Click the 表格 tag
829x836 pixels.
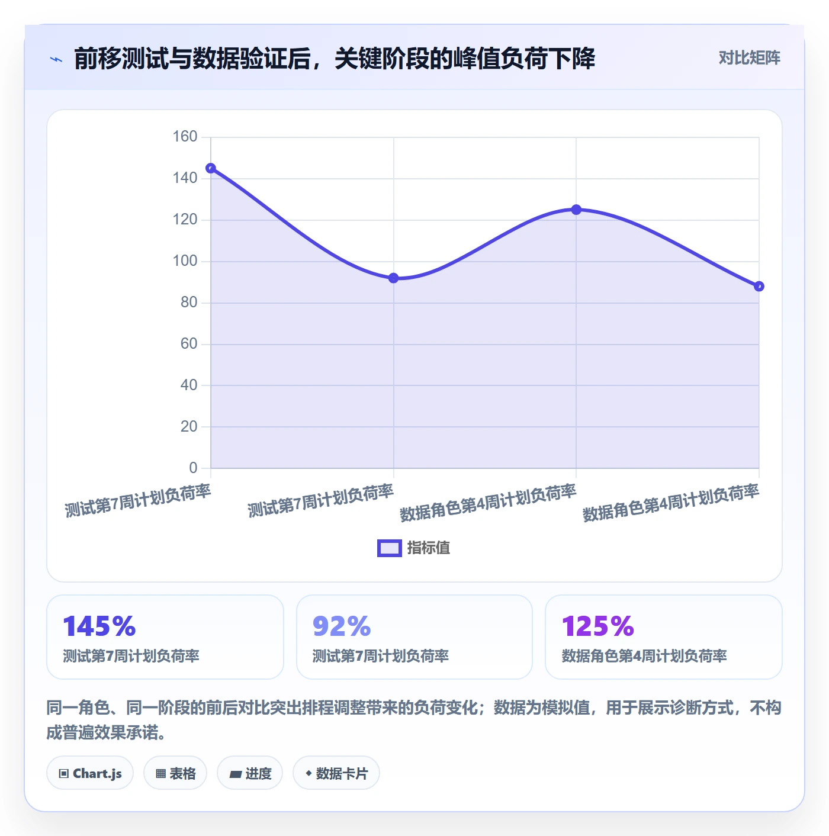click(175, 773)
